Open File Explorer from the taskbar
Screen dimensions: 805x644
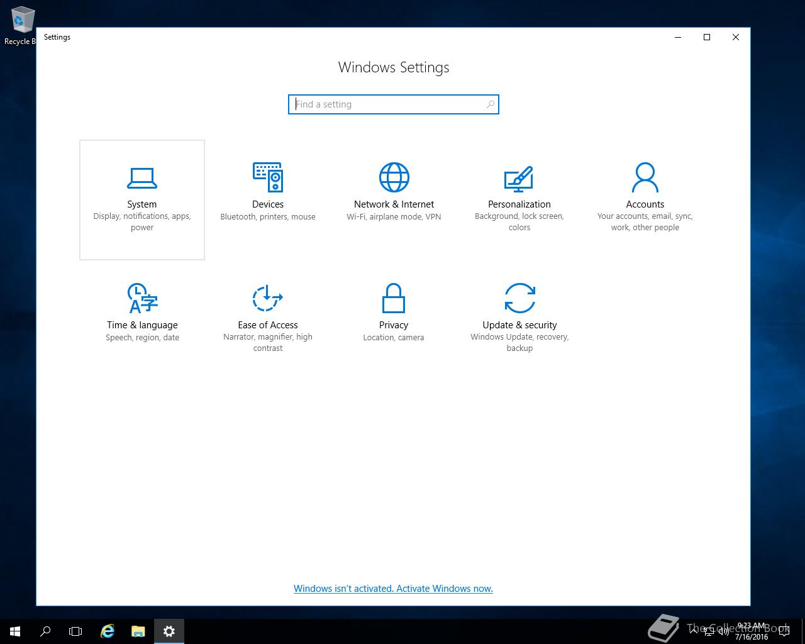138,631
